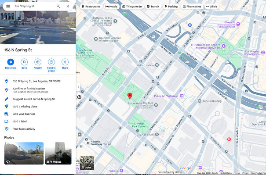
Task: Click the red location pin on map
Action: pyautogui.click(x=130, y=96)
